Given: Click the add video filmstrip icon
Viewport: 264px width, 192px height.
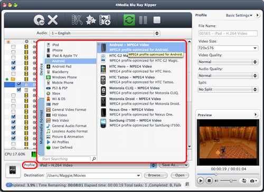Looking at the screenshot, I should pos(105,20).
